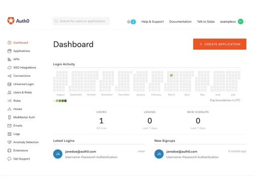Click the Universal Login icon
The image size is (254, 190).
point(9,84)
